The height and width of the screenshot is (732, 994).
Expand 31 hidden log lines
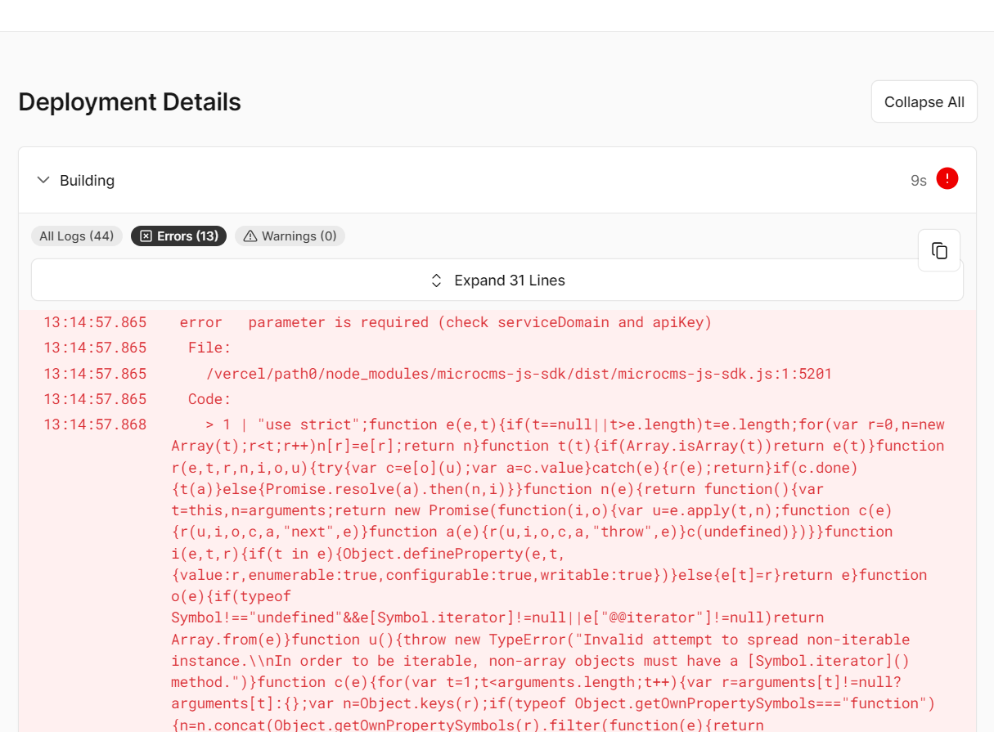497,281
